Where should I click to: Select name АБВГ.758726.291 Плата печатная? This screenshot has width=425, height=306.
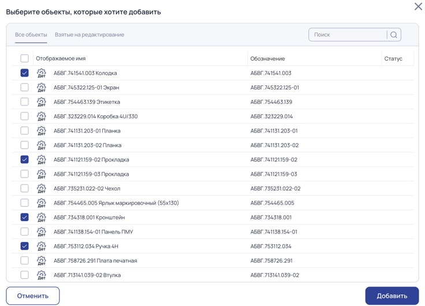pyautogui.click(x=95, y=261)
